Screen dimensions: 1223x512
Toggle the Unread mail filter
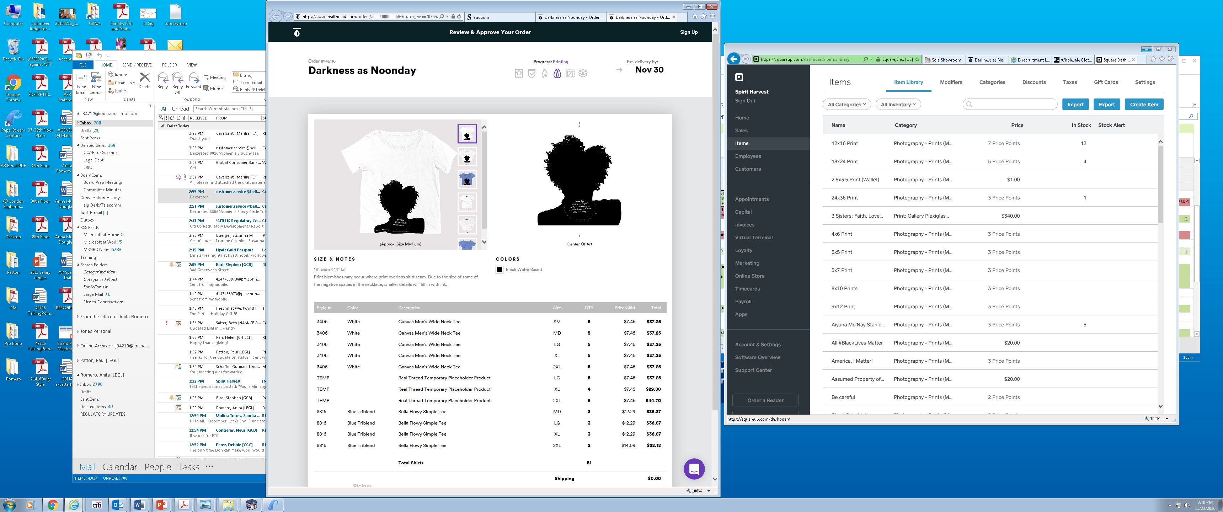pos(180,109)
